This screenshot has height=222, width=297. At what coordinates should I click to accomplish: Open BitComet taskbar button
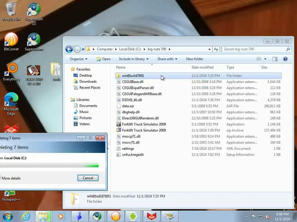click(x=115, y=216)
